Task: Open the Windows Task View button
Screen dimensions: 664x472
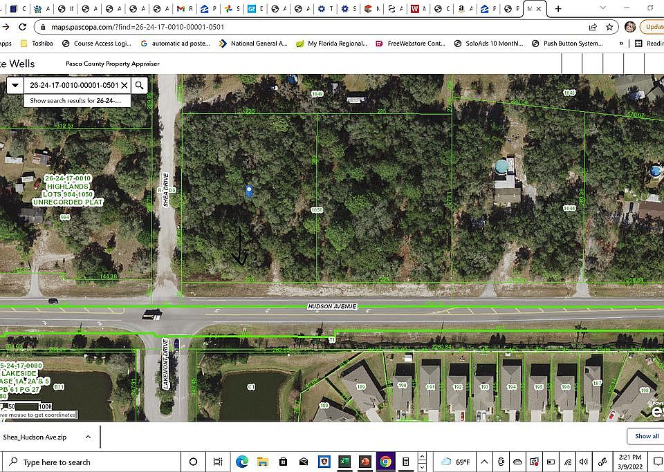Action: click(x=217, y=462)
